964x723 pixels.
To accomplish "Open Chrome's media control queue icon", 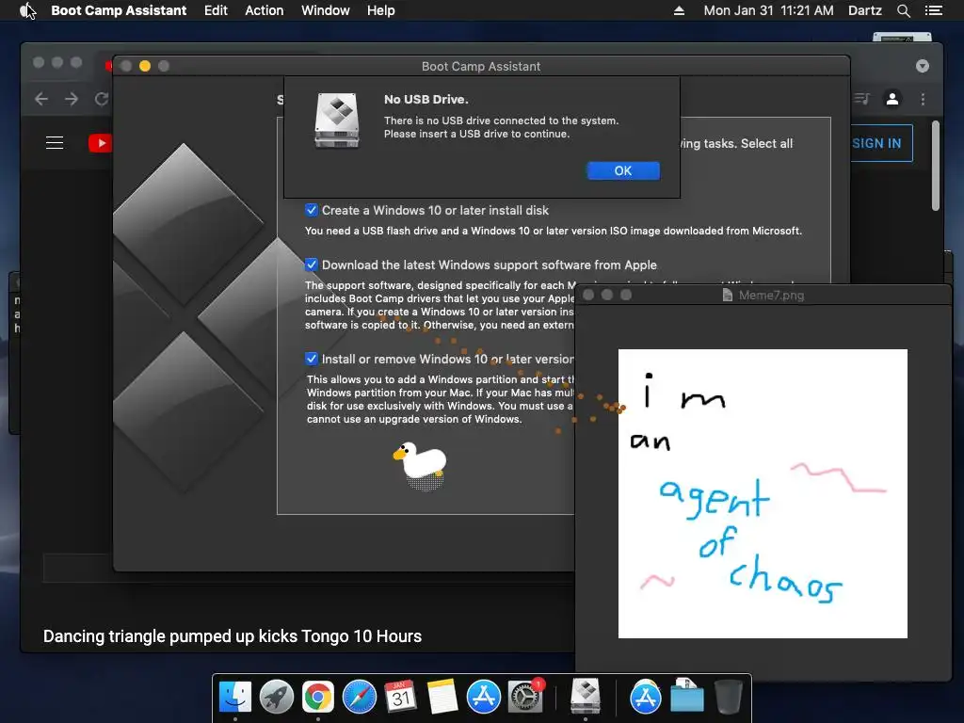I will (861, 98).
